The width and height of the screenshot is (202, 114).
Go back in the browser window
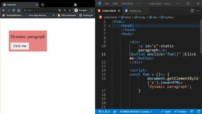3,10
